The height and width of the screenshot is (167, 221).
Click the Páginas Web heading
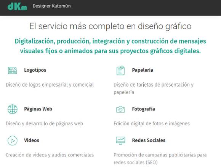click(x=38, y=109)
